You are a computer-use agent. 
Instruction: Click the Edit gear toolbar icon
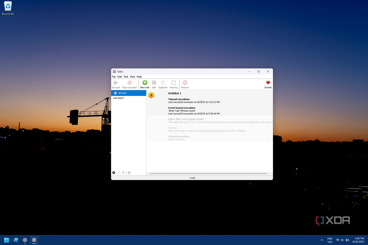tap(154, 83)
